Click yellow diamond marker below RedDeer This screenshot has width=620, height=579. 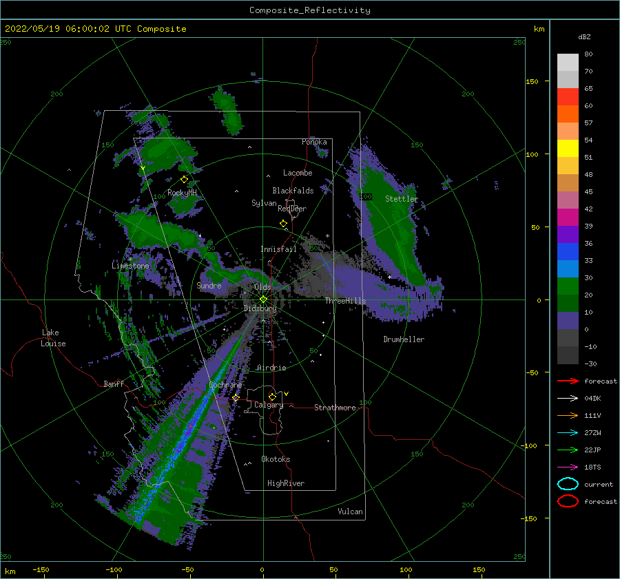(284, 224)
